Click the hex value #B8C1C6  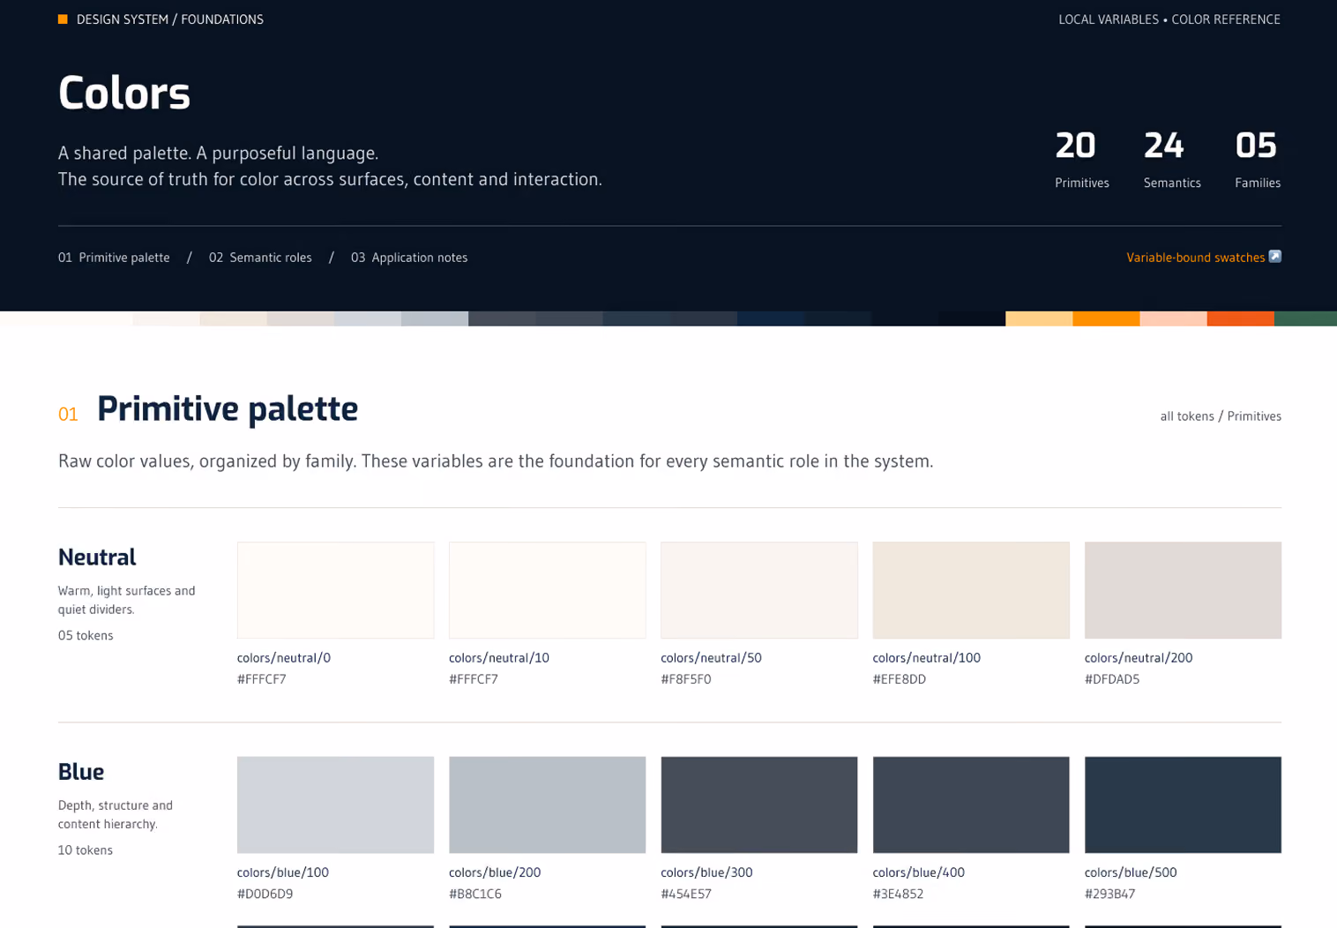(475, 894)
